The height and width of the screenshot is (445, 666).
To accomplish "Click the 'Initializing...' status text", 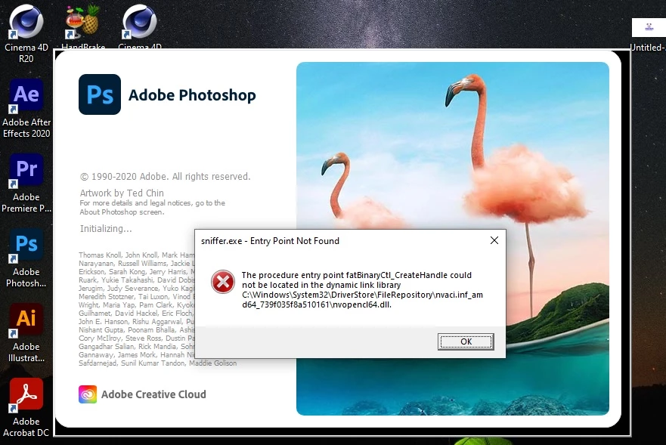I will click(106, 228).
